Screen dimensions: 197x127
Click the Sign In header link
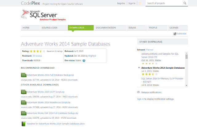pyautogui.click(x=132, y=3)
